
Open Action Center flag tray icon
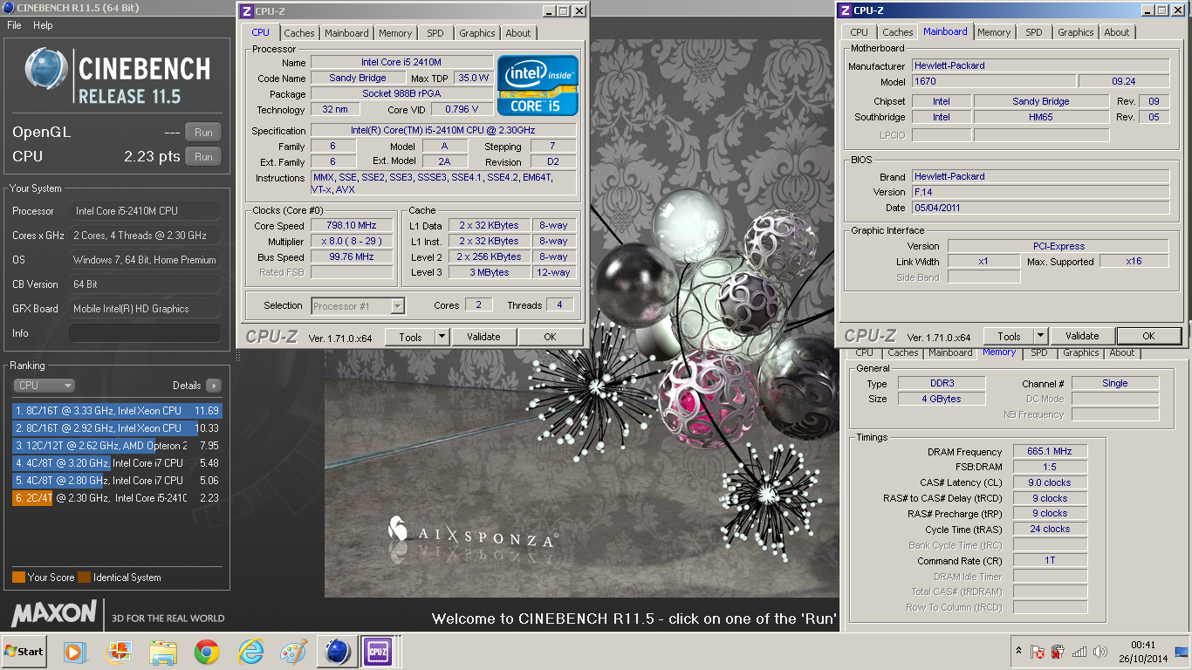click(x=1038, y=652)
